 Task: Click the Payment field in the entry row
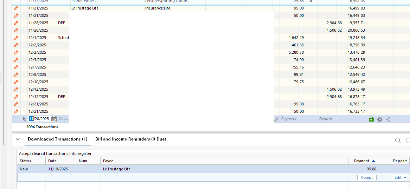click(289, 119)
